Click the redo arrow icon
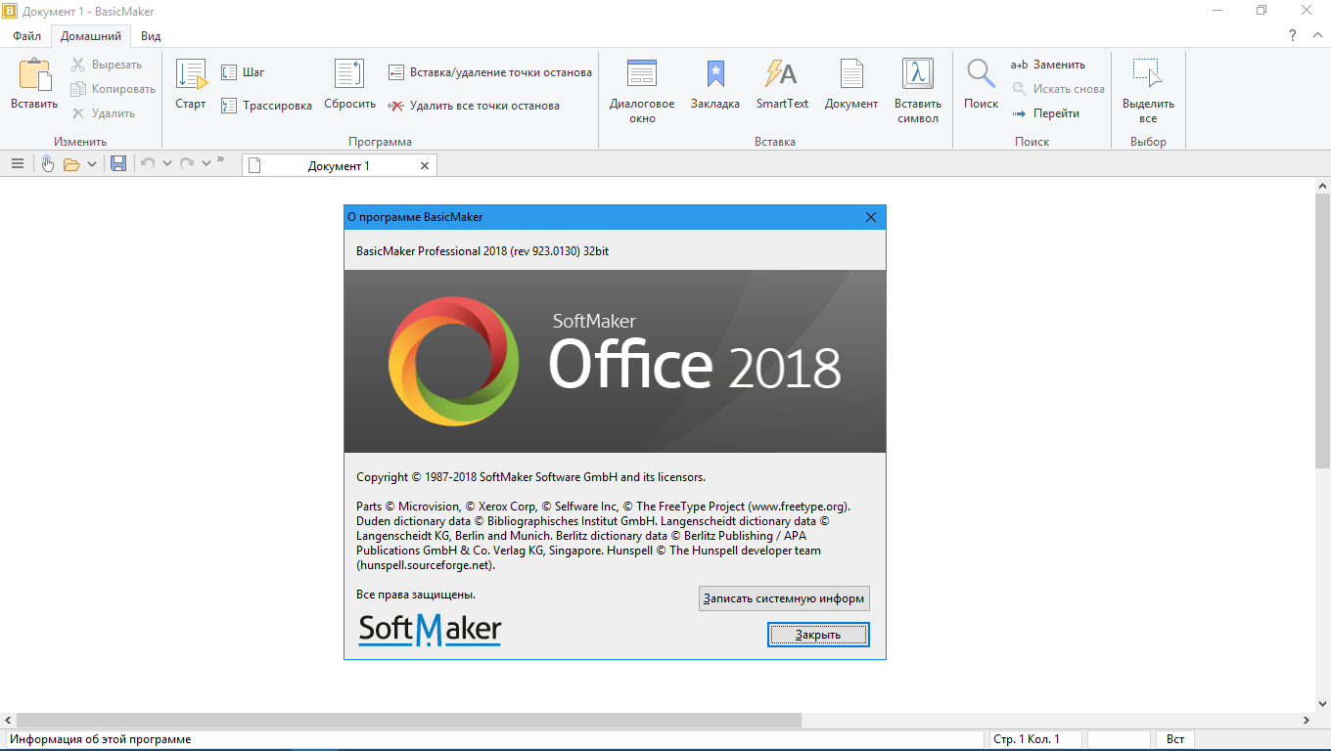The image size is (1331, 751). point(187,164)
